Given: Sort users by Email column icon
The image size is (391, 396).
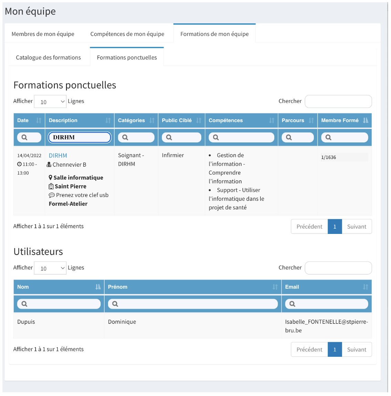Looking at the screenshot, I should (366, 287).
